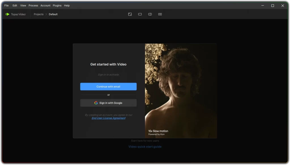Open the Account menu
This screenshot has height=165, width=290.
point(45,5)
